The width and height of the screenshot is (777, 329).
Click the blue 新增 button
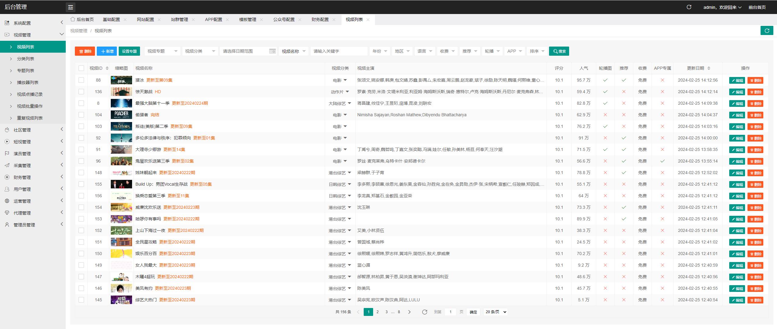coord(107,51)
